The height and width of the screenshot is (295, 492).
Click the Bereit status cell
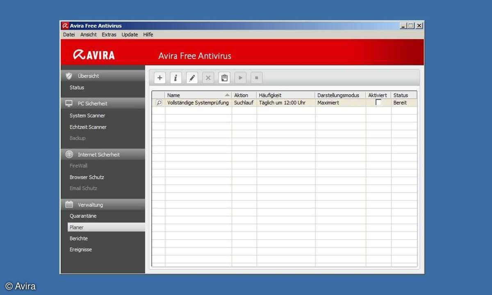coord(400,103)
